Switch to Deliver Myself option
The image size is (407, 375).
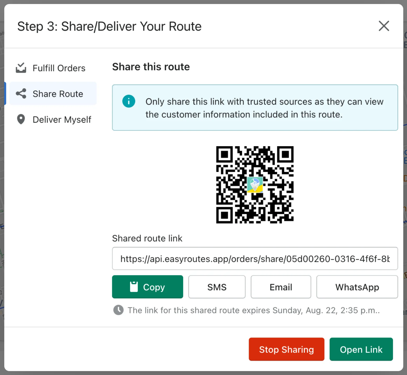point(53,120)
